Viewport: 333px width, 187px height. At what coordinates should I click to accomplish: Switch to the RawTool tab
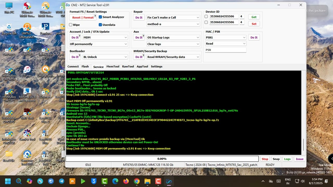pos(128,66)
